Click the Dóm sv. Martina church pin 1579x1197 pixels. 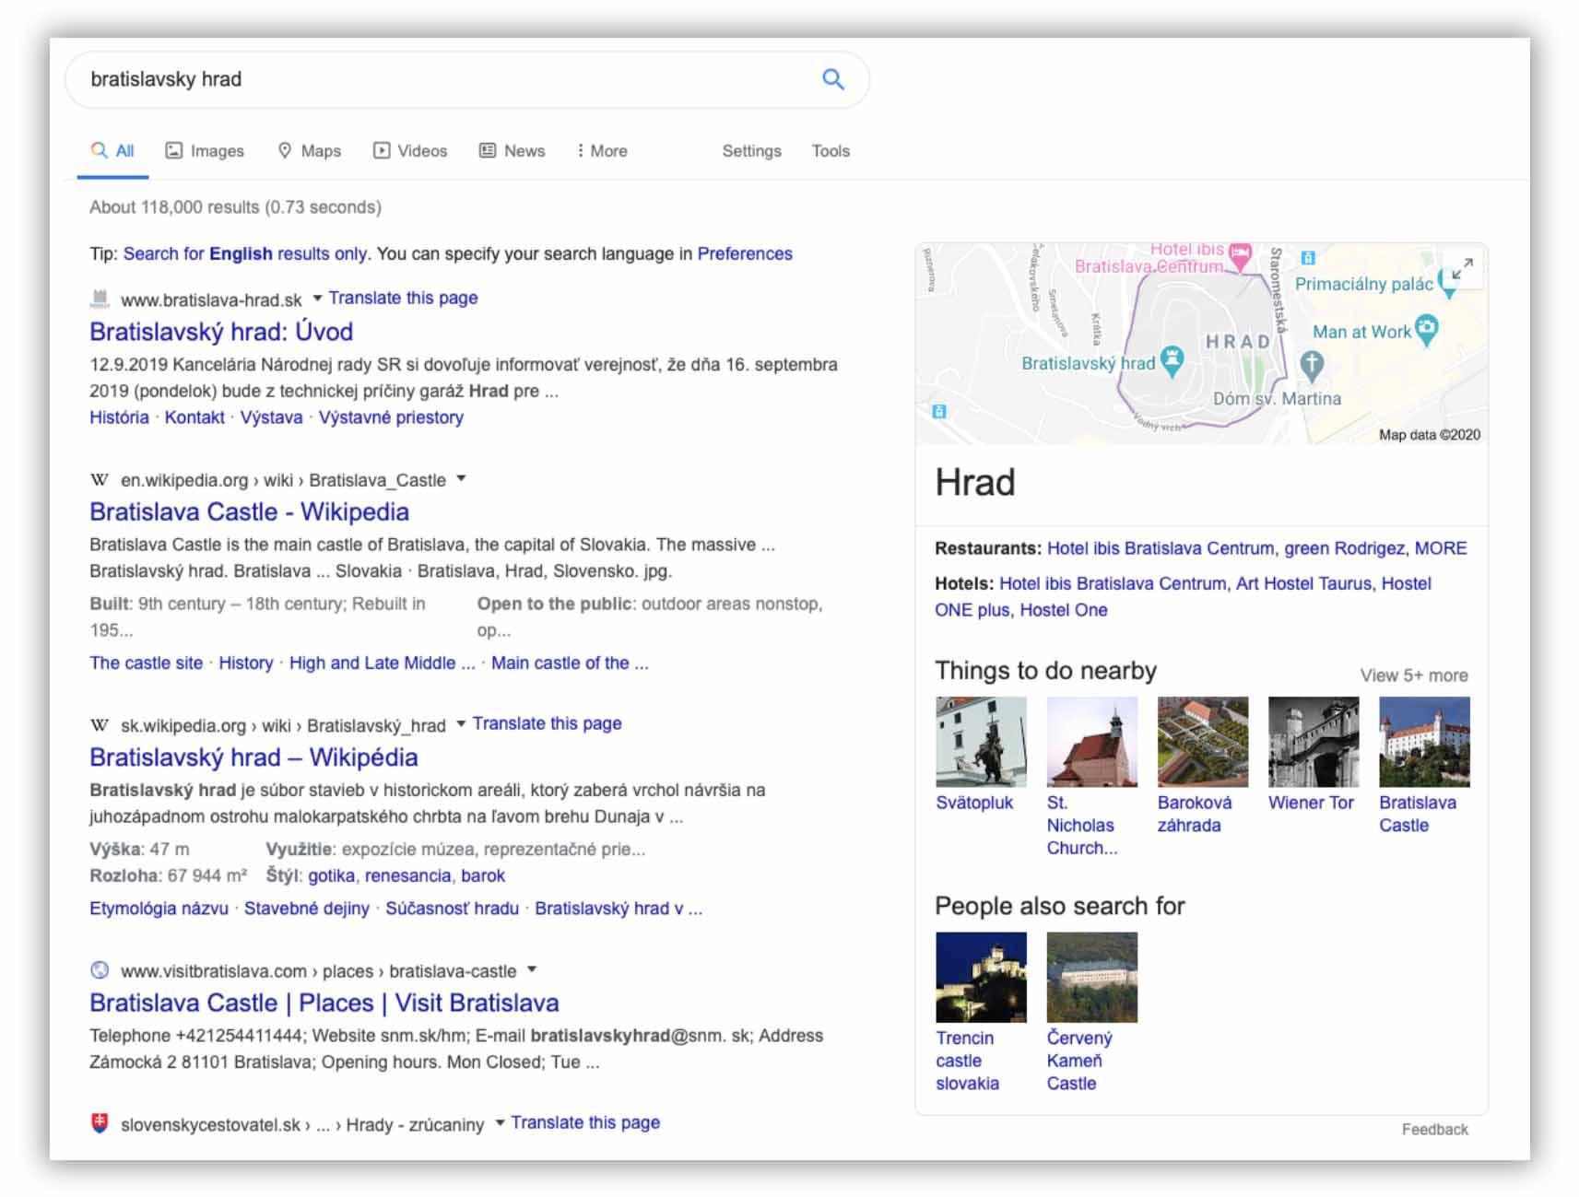1312,365
